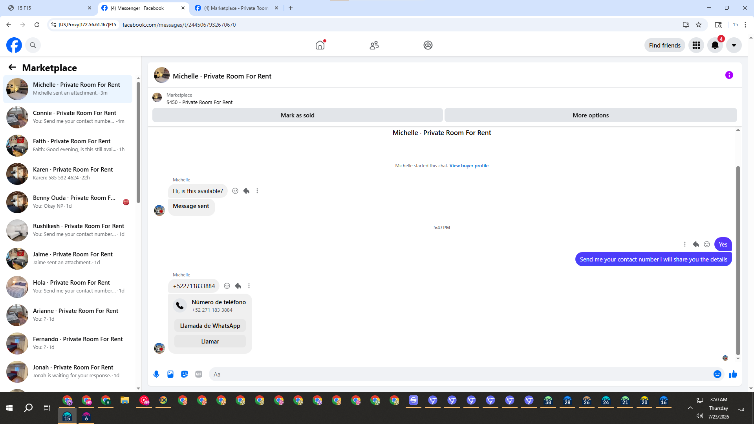The image size is (754, 424).
Task: Reply to the +522711833884 message
Action: 238,286
